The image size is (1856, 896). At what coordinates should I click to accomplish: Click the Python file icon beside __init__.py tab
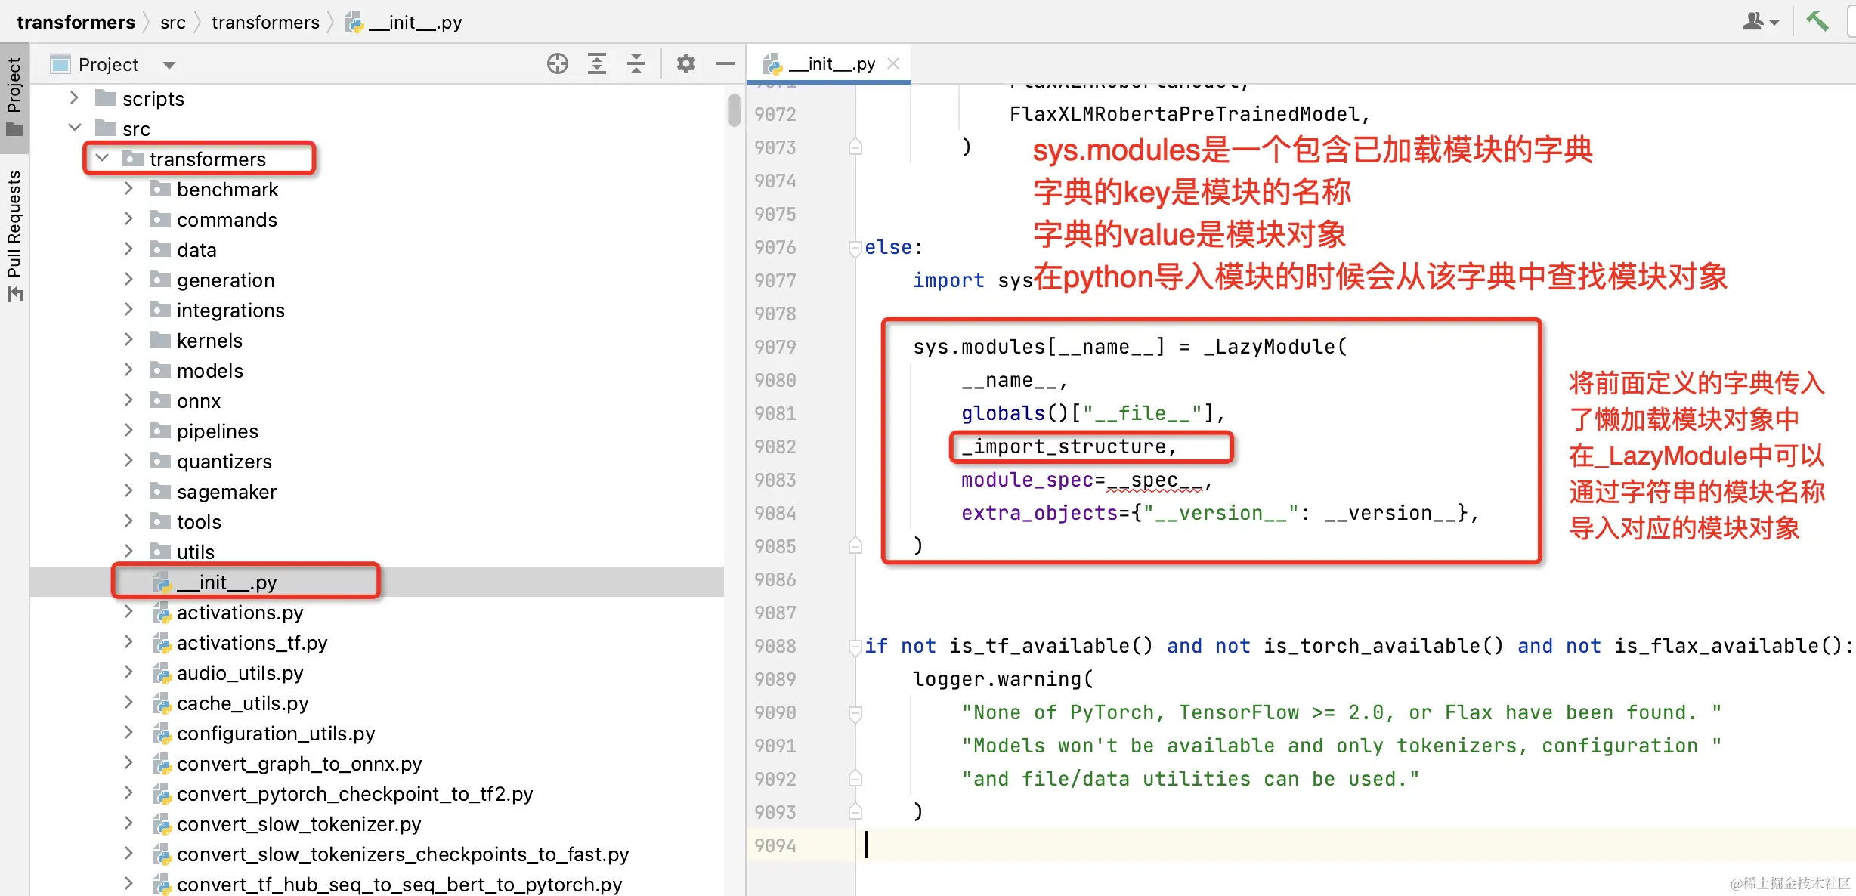772,63
